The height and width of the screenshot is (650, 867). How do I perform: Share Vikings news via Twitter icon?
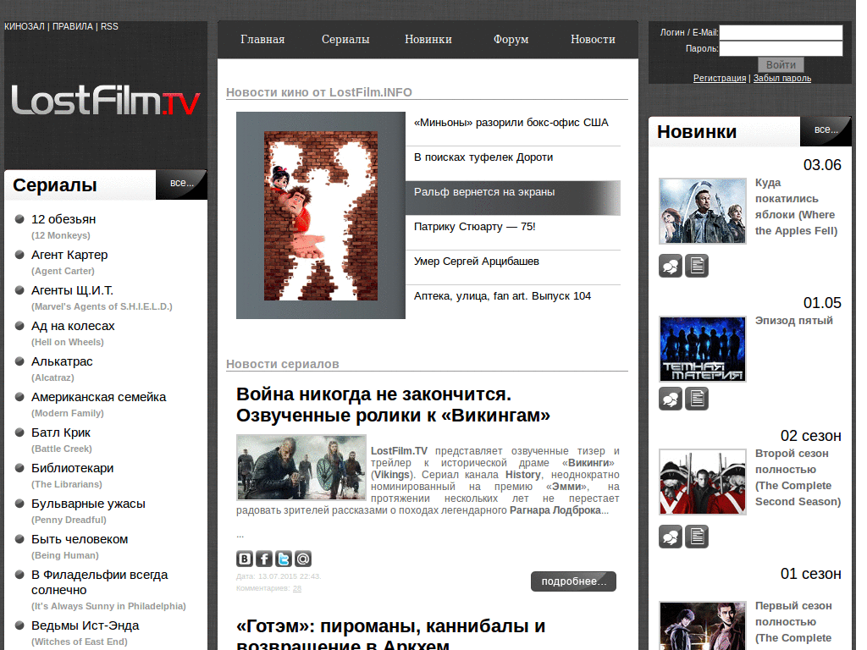coord(284,559)
